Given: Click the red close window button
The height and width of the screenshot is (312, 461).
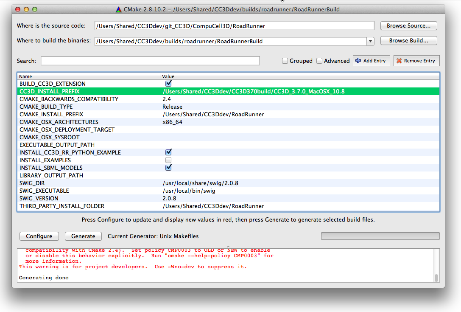Looking at the screenshot, I should click(18, 9).
